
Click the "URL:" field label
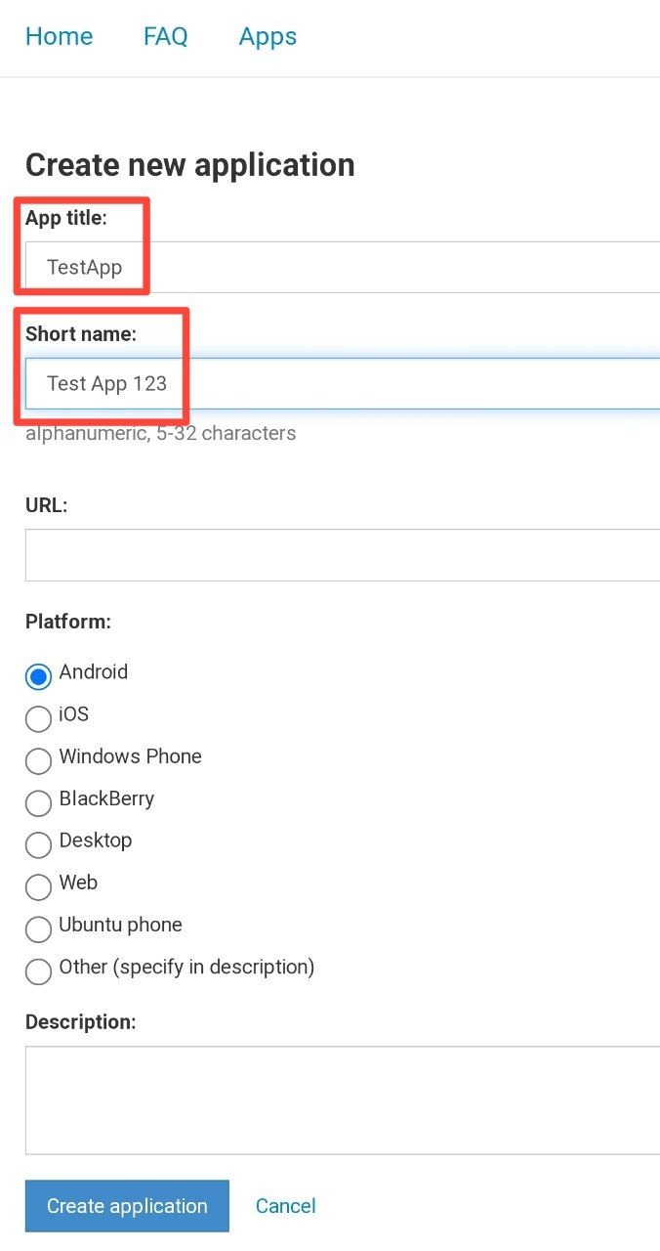(46, 505)
